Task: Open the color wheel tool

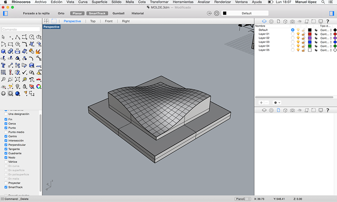Action: tap(39, 87)
